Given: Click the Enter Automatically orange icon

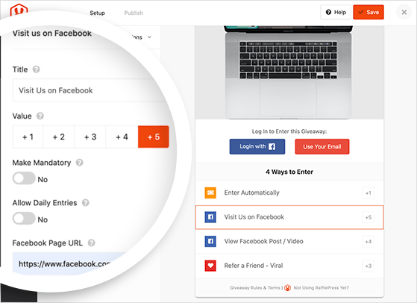Looking at the screenshot, I should tap(210, 193).
